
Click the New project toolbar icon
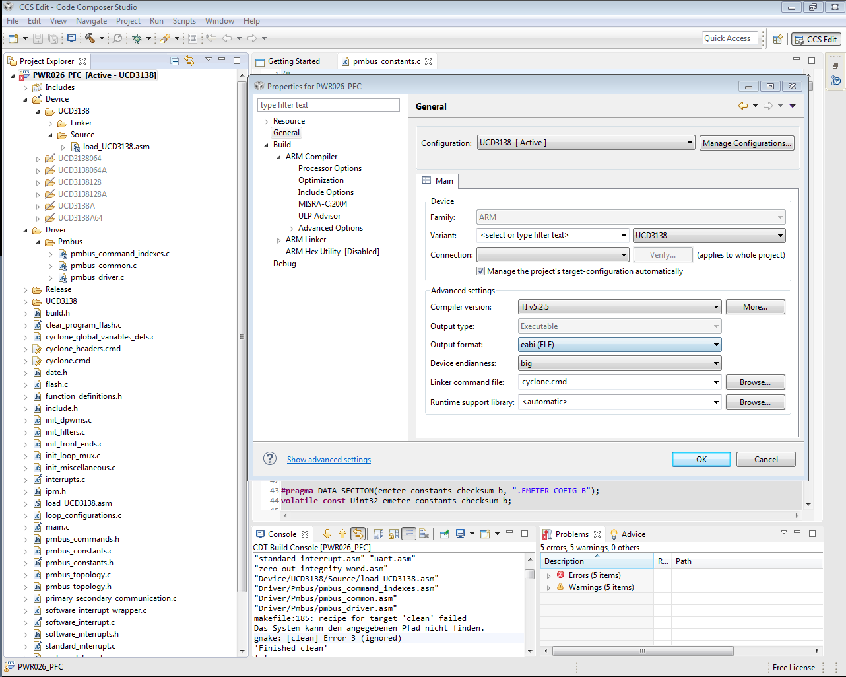coord(13,38)
